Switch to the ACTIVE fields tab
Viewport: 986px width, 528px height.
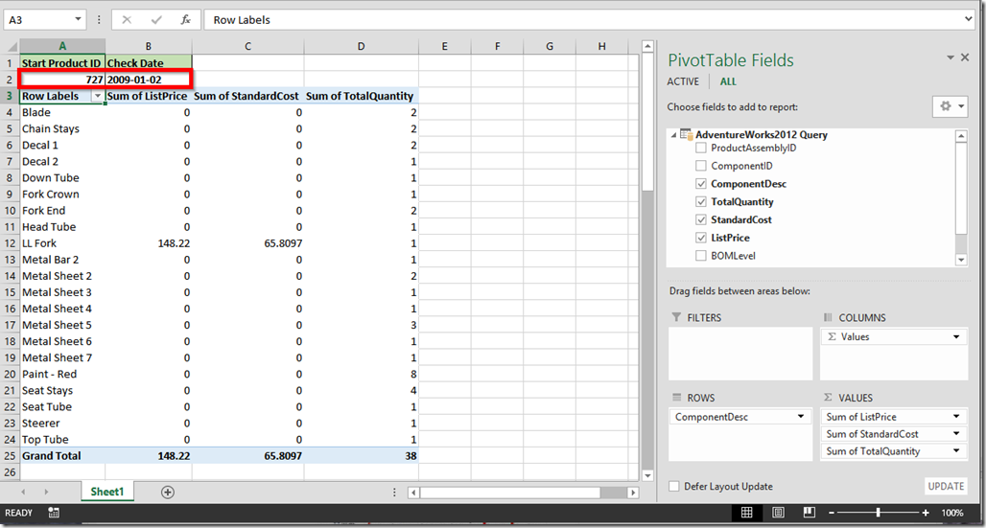click(683, 81)
